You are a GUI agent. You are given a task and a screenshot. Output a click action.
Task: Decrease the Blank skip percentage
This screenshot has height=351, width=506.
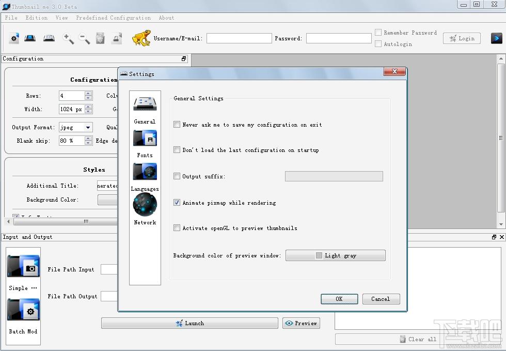click(x=88, y=143)
